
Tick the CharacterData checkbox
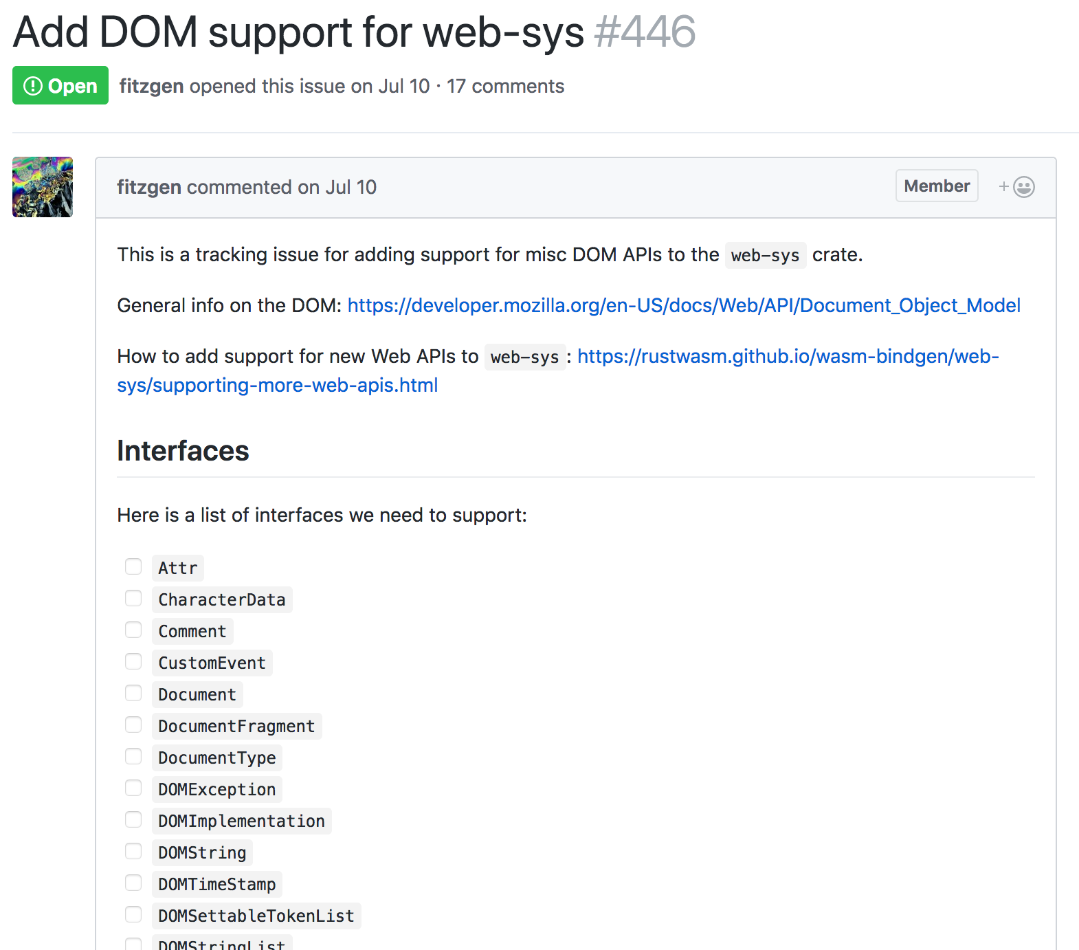coord(133,598)
